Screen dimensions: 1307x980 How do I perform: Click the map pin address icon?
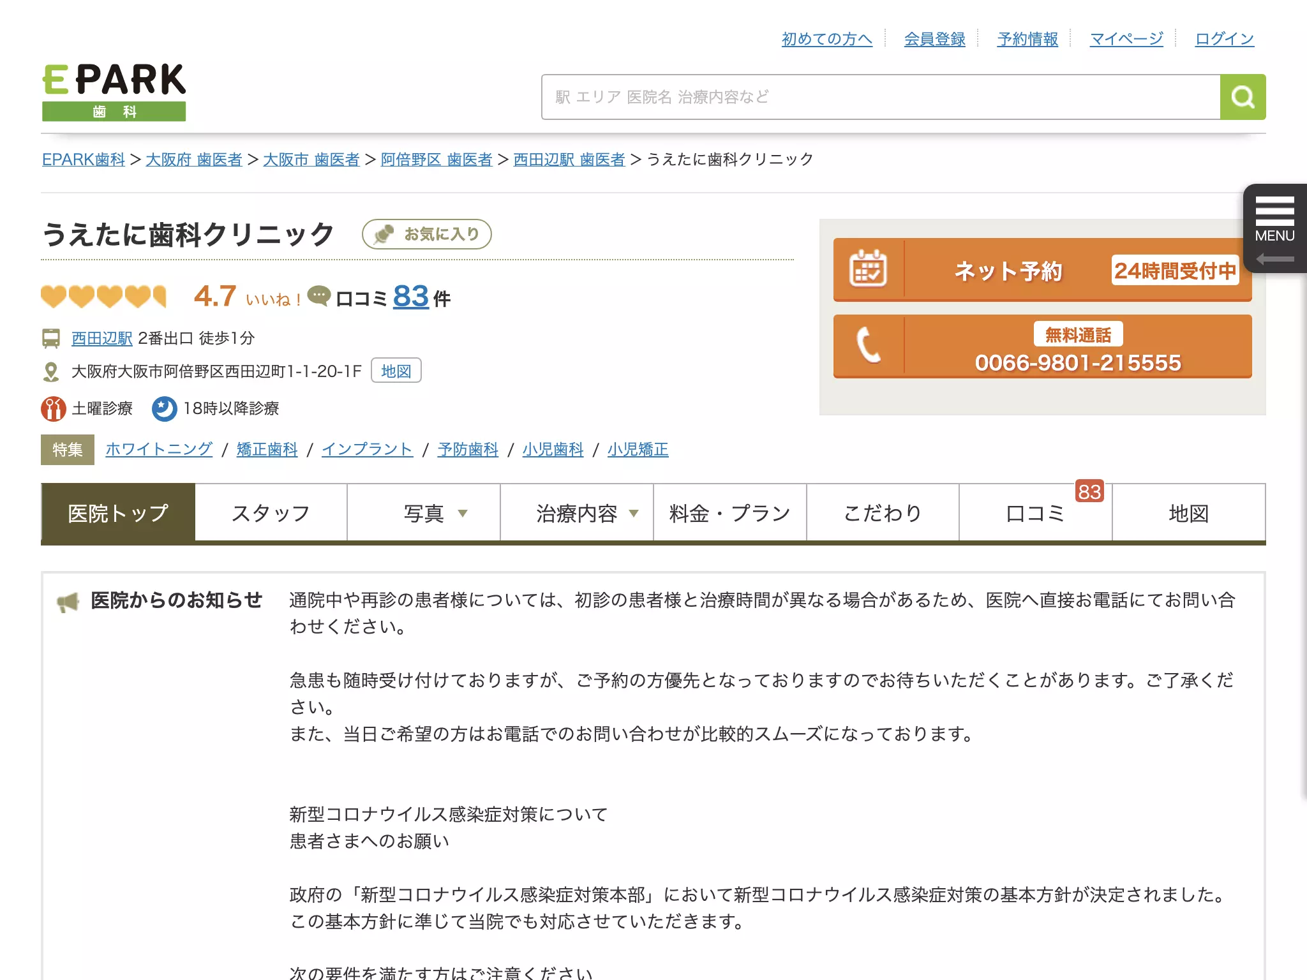click(x=51, y=371)
